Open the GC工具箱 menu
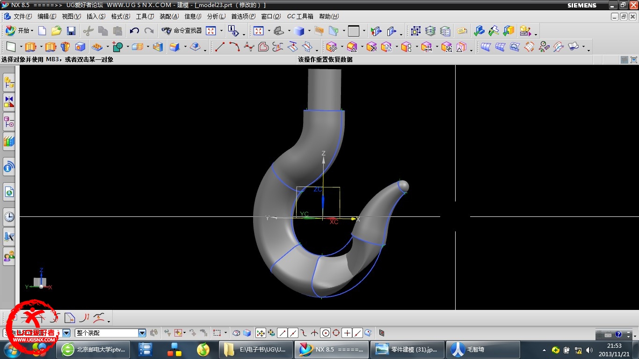 300,16
